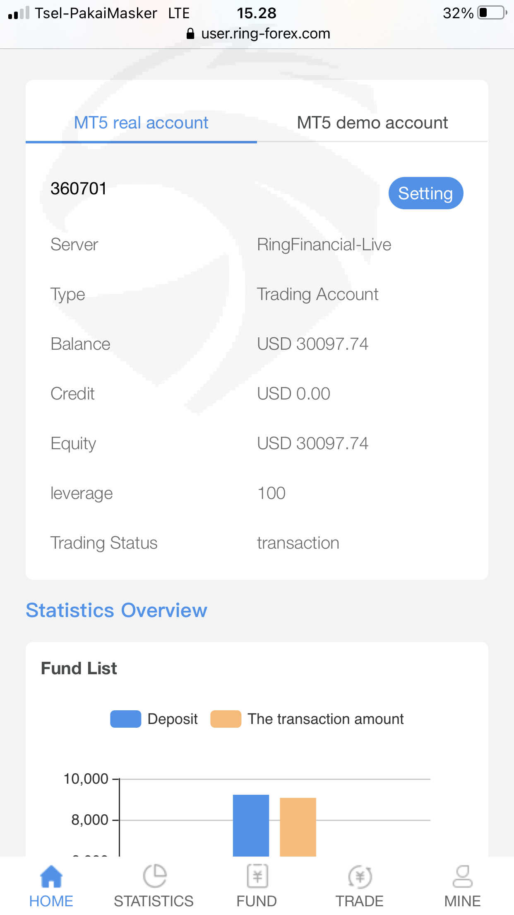This screenshot has height=915, width=514.
Task: Tap the cellular signal bars icon
Action: pos(19,13)
